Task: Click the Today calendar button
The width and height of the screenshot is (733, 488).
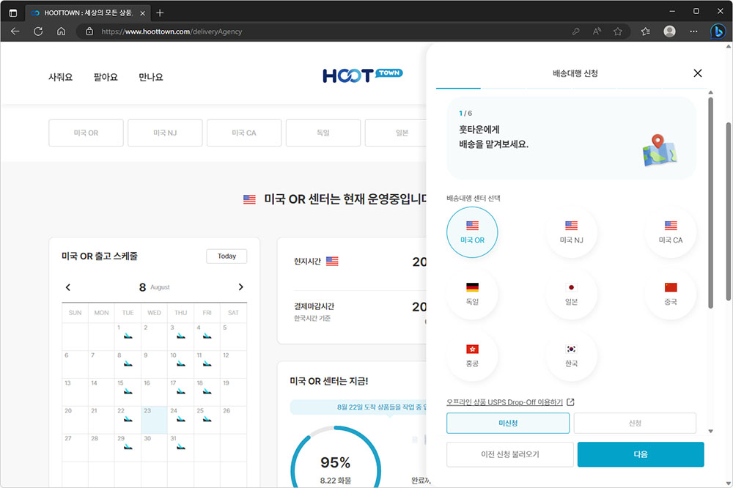Action: [226, 256]
